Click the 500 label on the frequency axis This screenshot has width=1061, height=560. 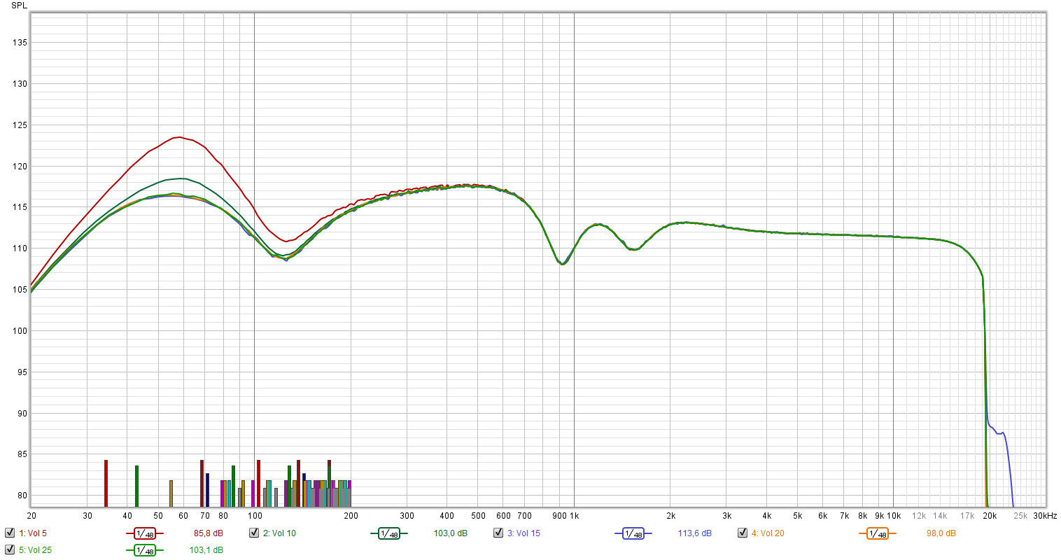point(478,516)
